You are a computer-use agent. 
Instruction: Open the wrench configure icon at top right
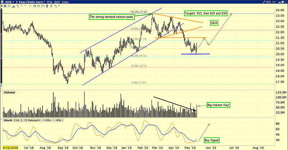pos(264,2)
